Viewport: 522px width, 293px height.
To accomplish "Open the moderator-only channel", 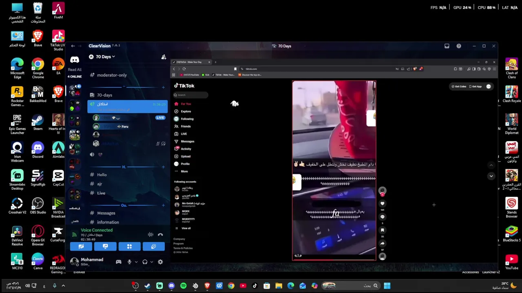I will coord(111,75).
